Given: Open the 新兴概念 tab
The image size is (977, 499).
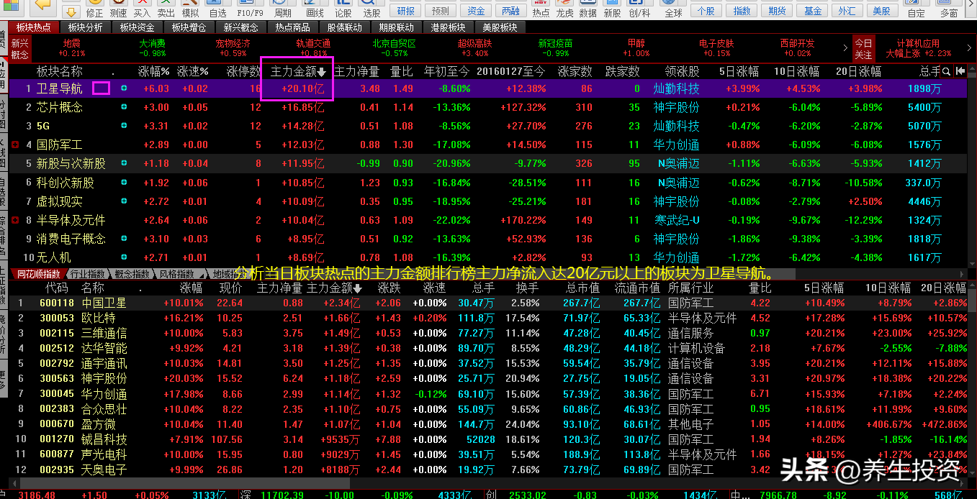Looking at the screenshot, I should click(x=241, y=27).
